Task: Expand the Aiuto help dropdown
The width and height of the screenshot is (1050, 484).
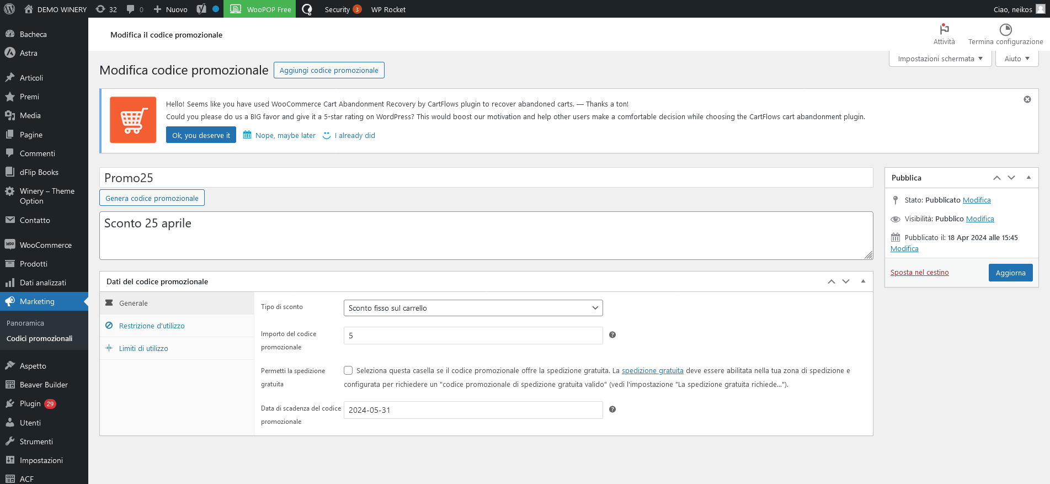Action: coord(1016,58)
